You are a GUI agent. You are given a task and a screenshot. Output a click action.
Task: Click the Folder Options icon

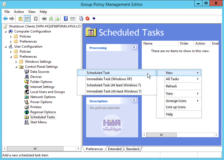tap(27, 82)
